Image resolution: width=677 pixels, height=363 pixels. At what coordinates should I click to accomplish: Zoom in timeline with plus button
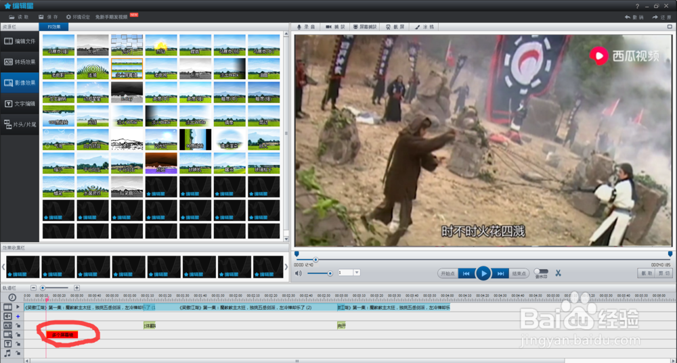[x=77, y=287]
